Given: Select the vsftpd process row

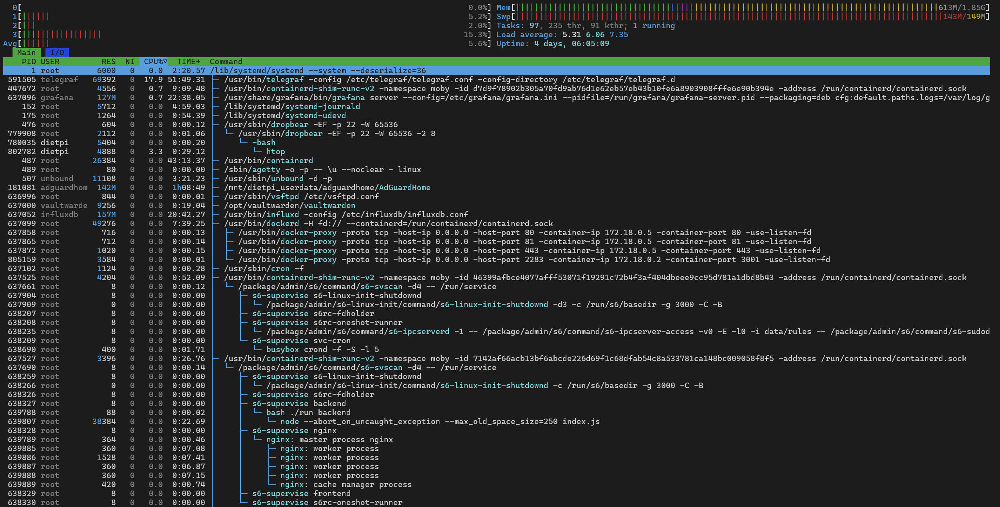Looking at the screenshot, I should point(497,196).
